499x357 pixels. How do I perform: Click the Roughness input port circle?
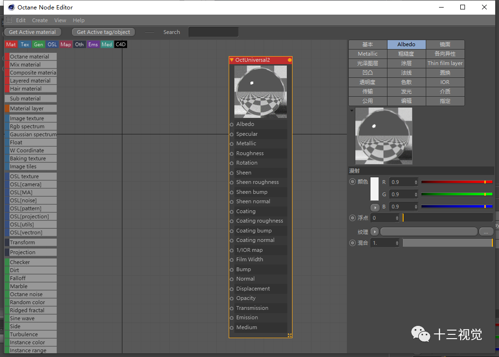click(x=232, y=154)
